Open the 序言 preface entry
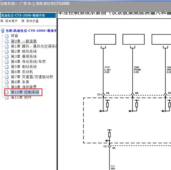 tap(15, 36)
